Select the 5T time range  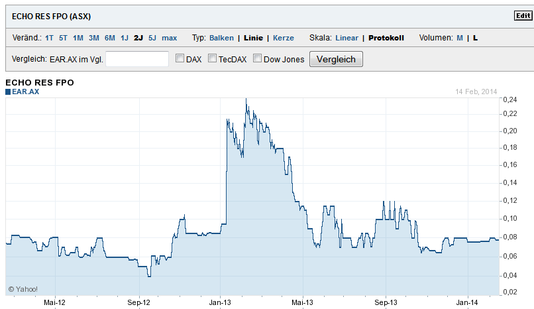[63, 38]
